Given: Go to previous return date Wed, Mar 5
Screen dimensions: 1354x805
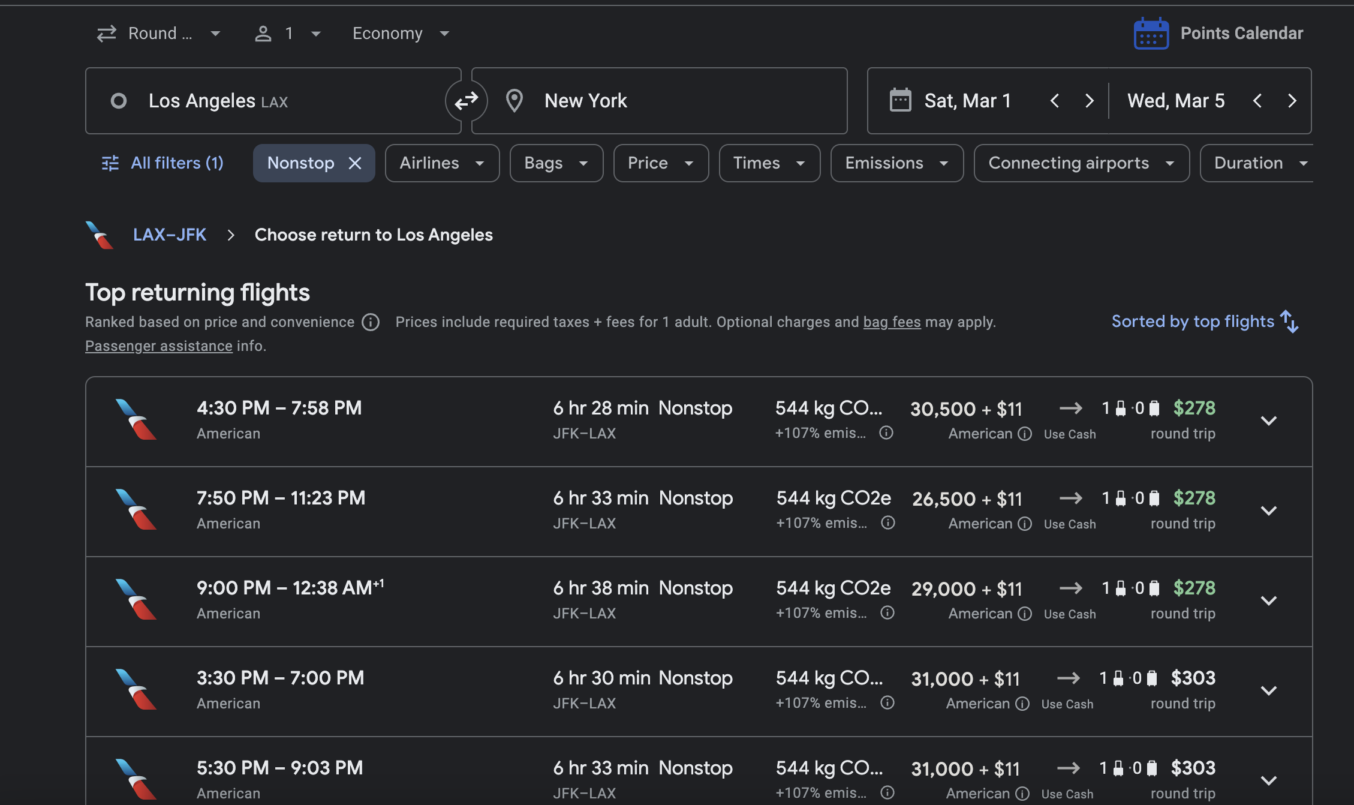Looking at the screenshot, I should [x=1257, y=101].
